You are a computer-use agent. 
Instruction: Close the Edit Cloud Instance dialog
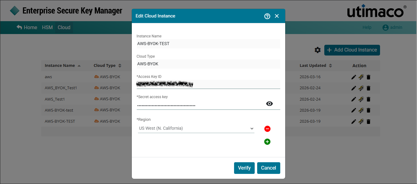point(277,16)
